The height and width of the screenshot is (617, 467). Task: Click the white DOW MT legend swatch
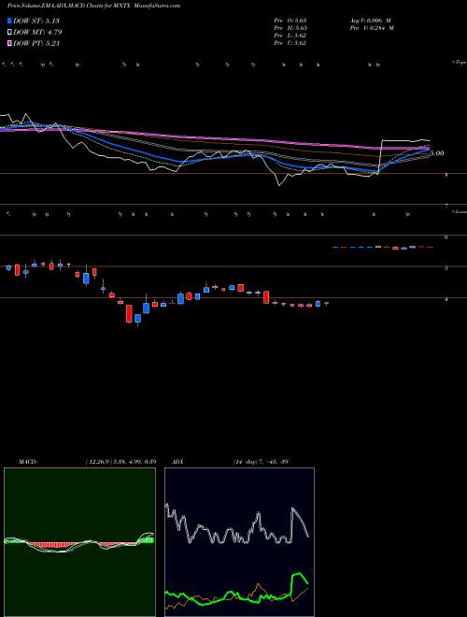click(x=10, y=33)
